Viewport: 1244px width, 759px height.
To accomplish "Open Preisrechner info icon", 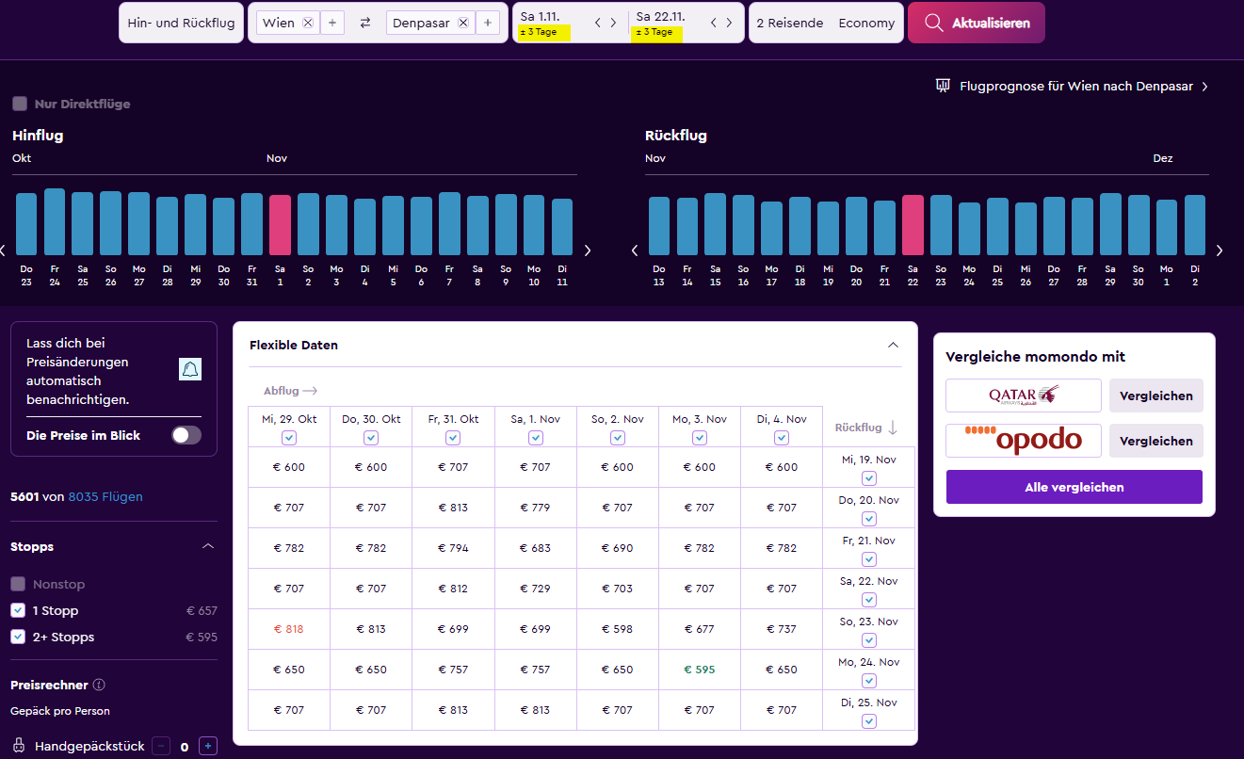I will 99,686.
